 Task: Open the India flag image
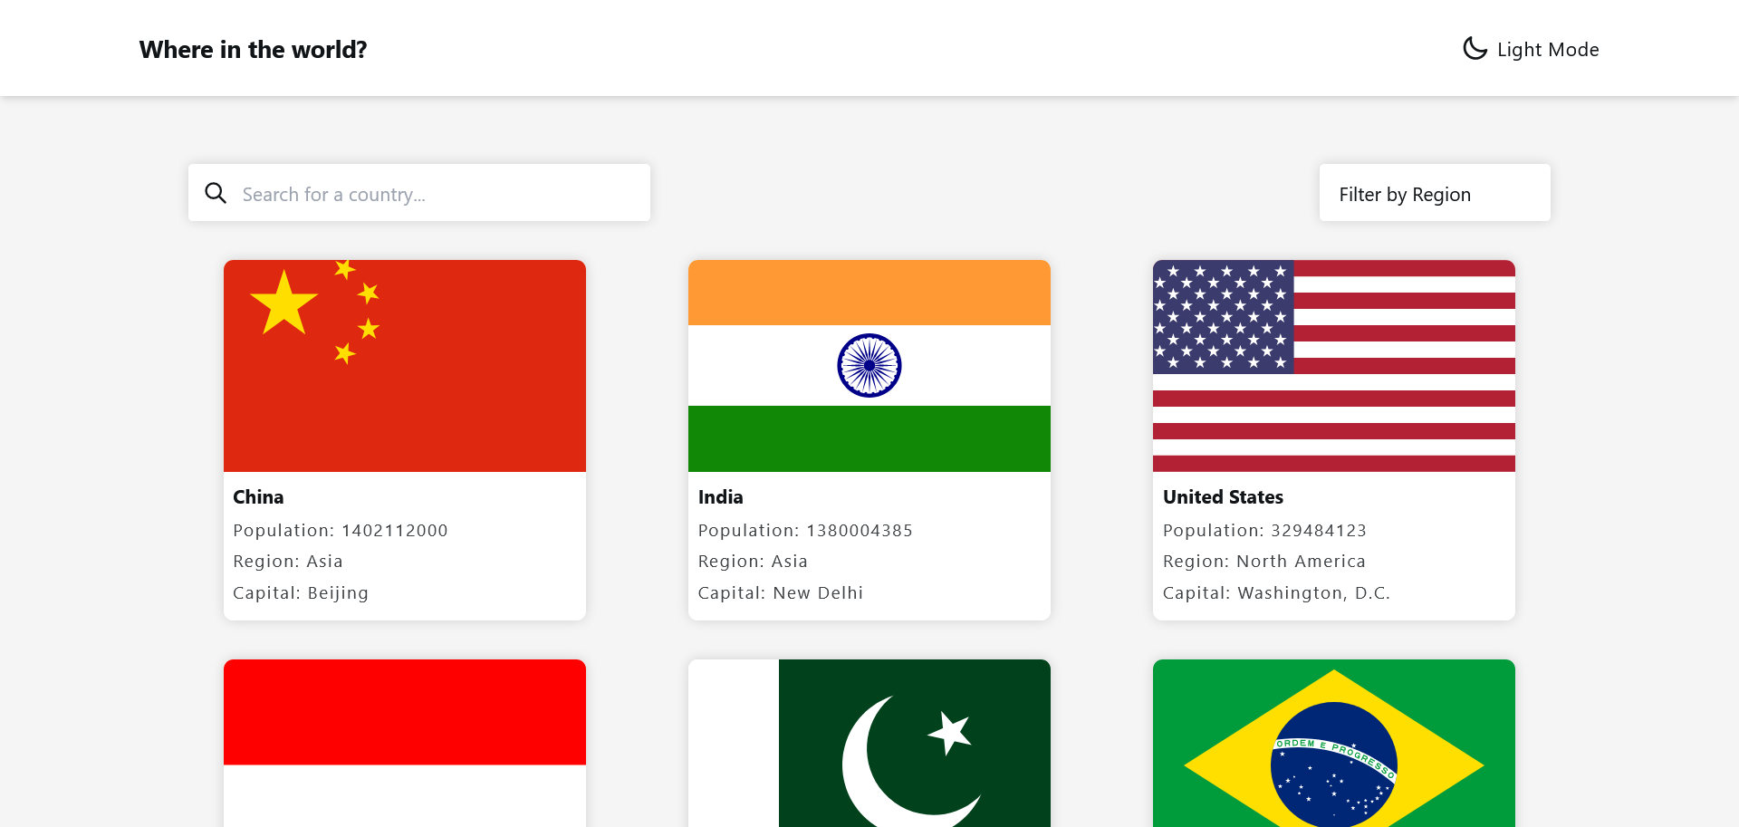point(869,366)
